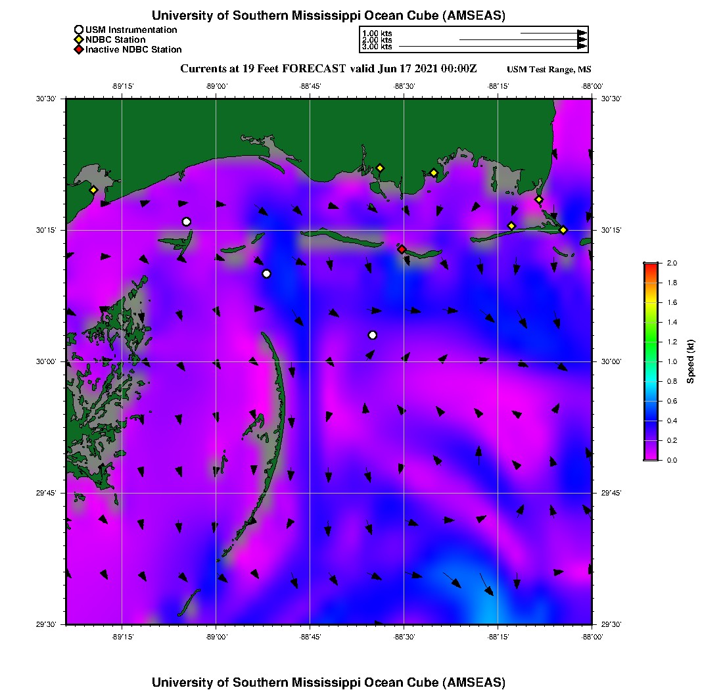Viewport: 723px width, 690px height.
Task: Click the southernmost white USM instrument circle on map
Action: click(373, 335)
